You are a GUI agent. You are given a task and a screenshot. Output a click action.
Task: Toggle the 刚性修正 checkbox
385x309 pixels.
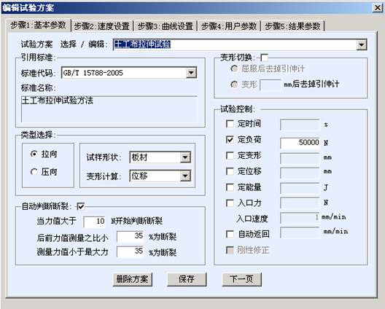[230, 250]
